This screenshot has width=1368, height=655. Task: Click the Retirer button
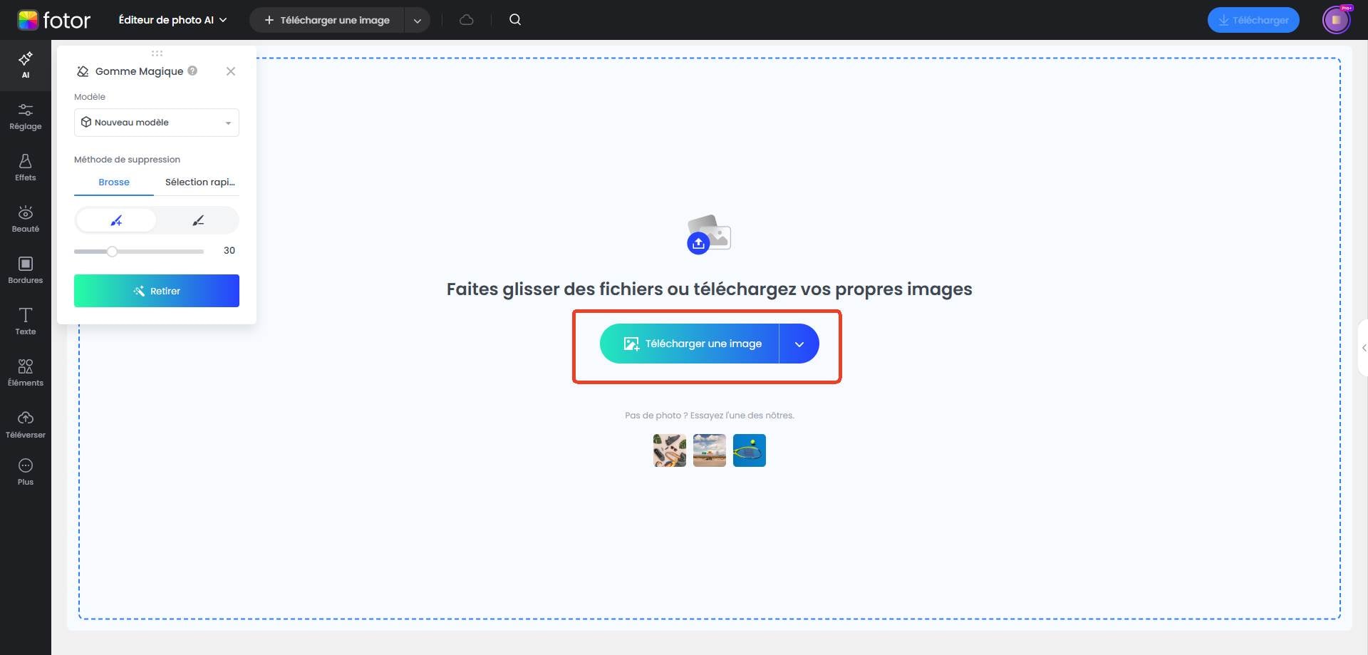click(156, 290)
